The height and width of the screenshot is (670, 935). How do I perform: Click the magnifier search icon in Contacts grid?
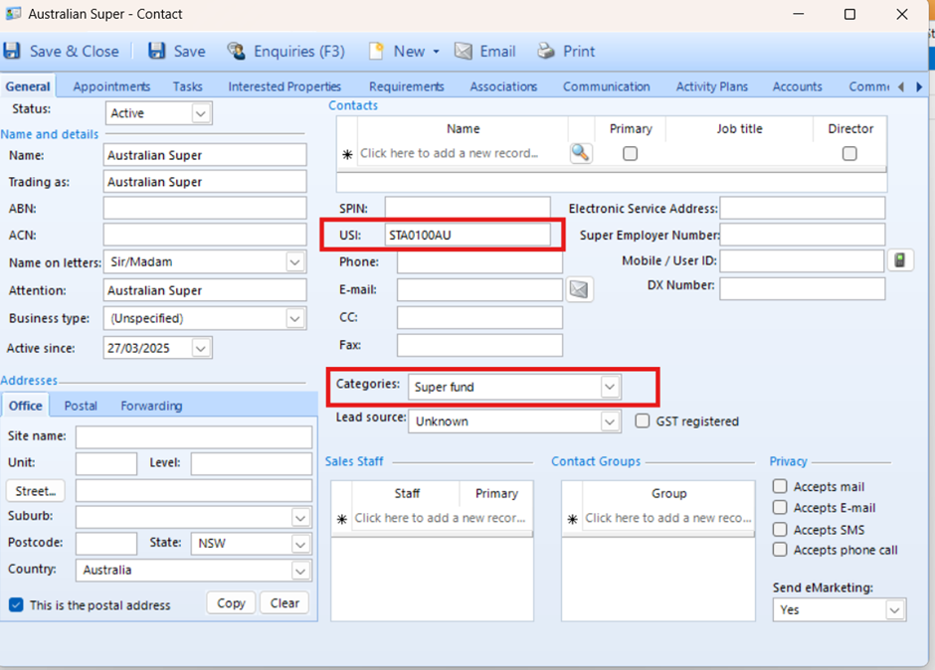580,153
